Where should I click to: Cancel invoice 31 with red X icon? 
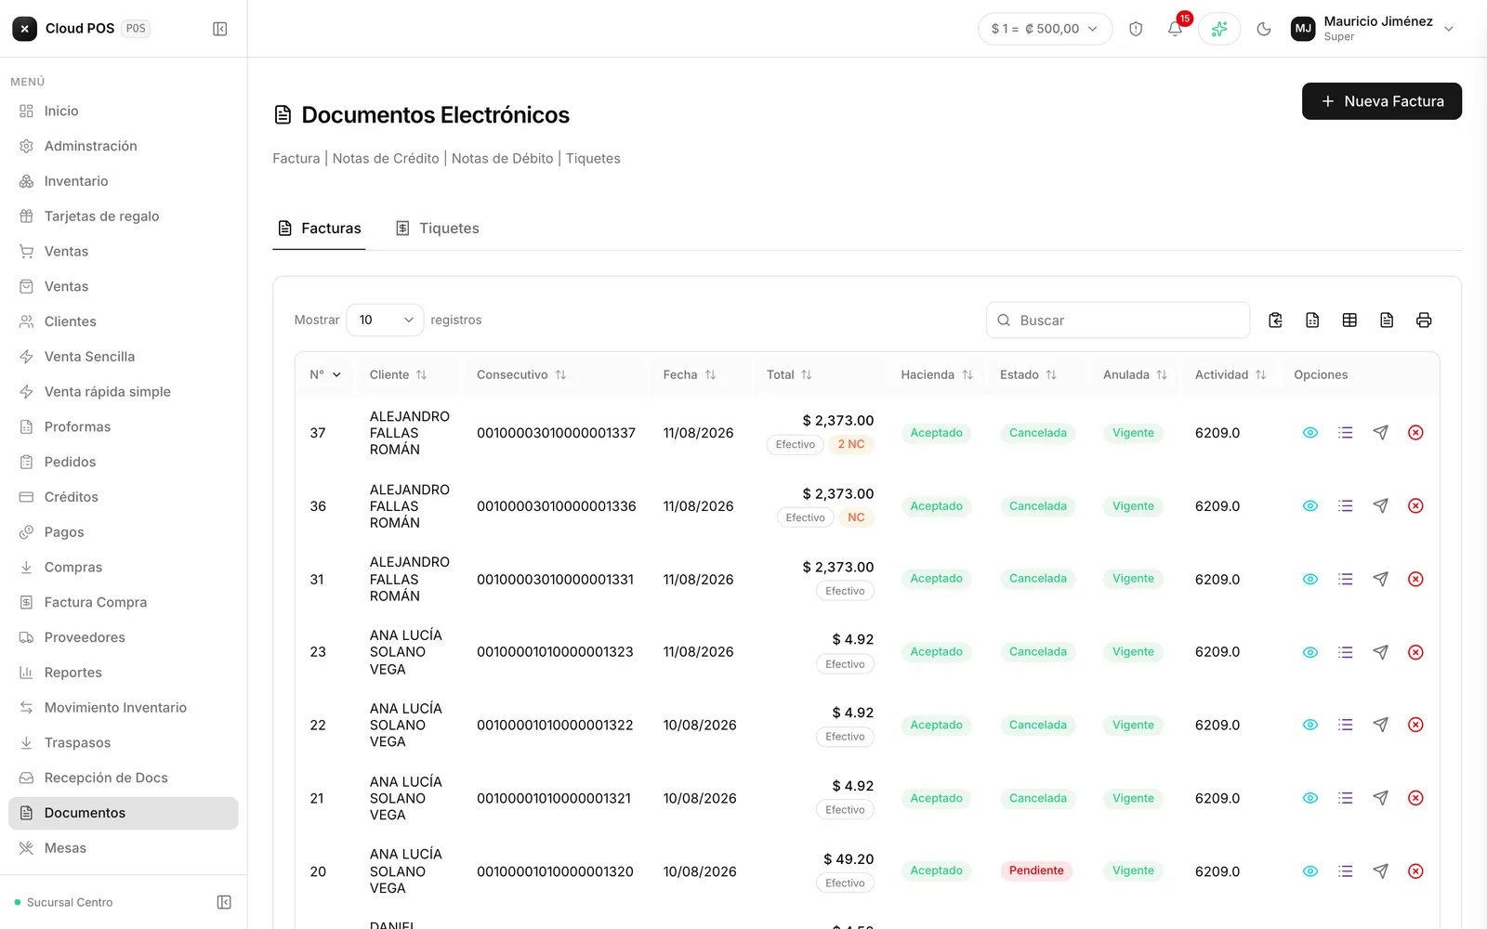click(x=1415, y=579)
